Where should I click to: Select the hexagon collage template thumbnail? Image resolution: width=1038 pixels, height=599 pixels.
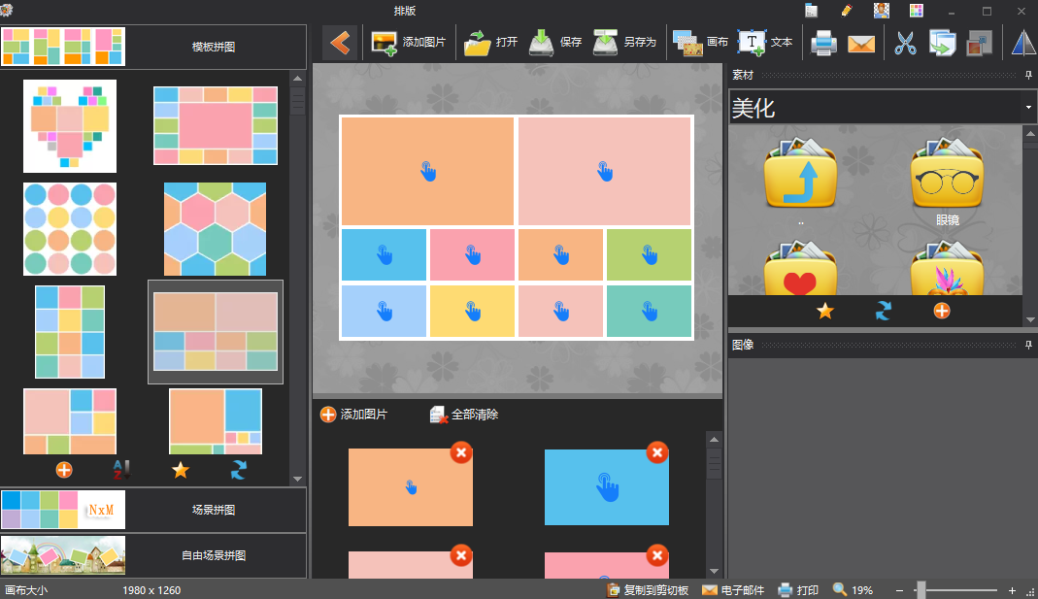[215, 229]
